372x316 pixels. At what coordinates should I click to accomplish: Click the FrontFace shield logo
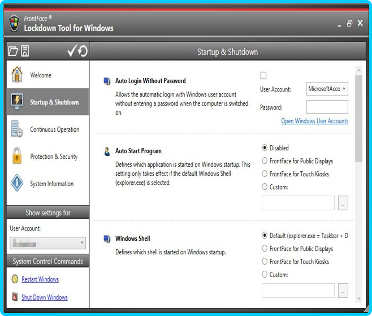pyautogui.click(x=14, y=23)
